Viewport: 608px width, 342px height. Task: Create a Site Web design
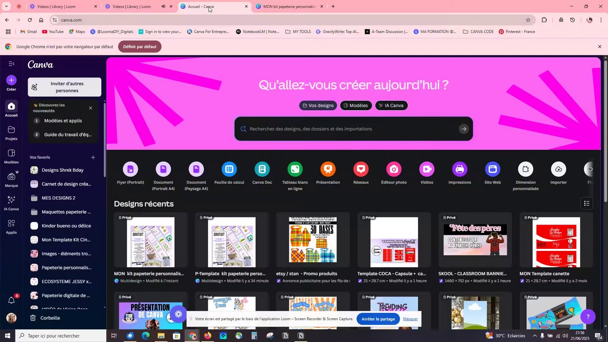[x=493, y=174]
